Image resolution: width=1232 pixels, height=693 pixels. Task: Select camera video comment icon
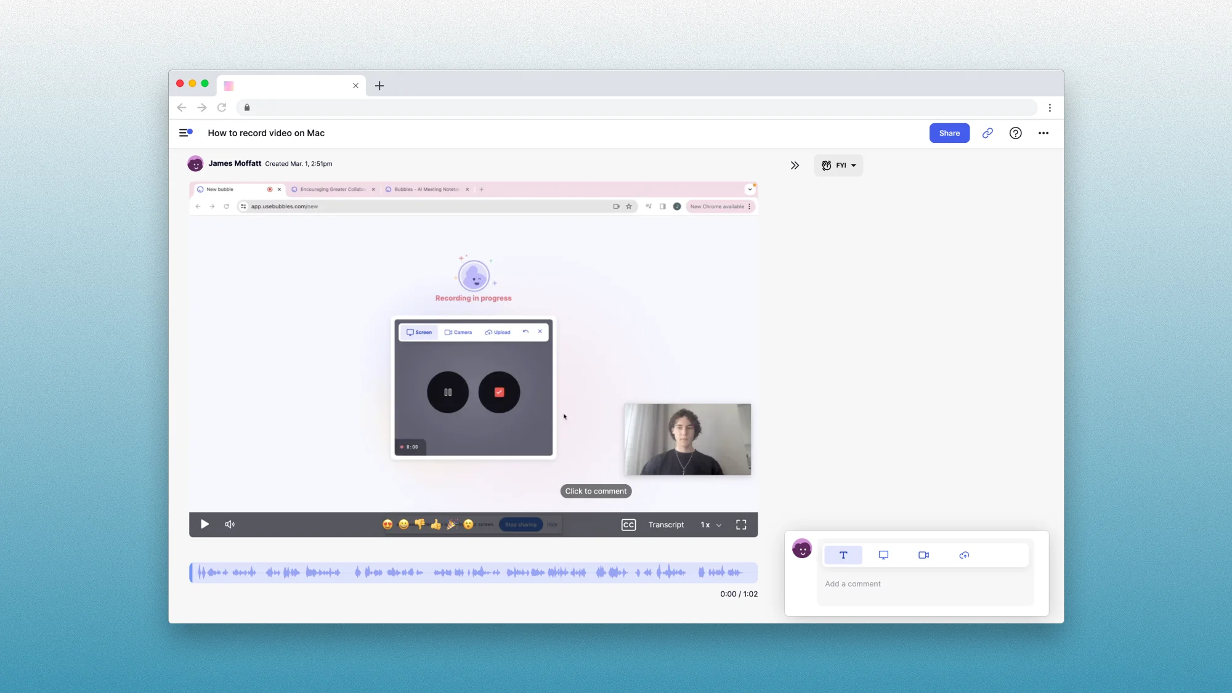point(923,555)
